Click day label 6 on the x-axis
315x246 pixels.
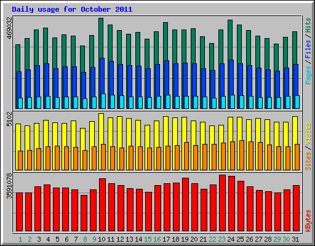coord(66,239)
